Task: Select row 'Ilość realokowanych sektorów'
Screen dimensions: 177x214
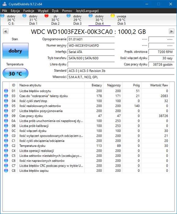Action: tap(86, 106)
